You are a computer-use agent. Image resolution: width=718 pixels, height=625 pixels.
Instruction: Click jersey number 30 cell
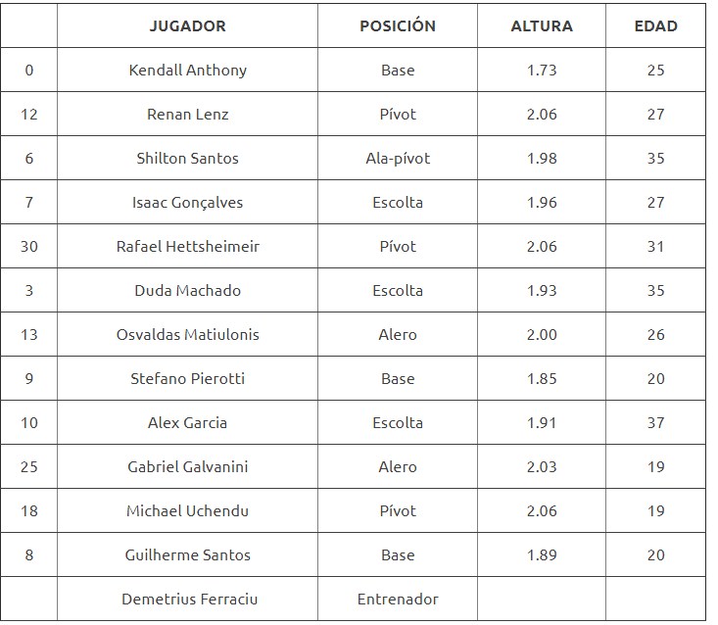pos(29,247)
